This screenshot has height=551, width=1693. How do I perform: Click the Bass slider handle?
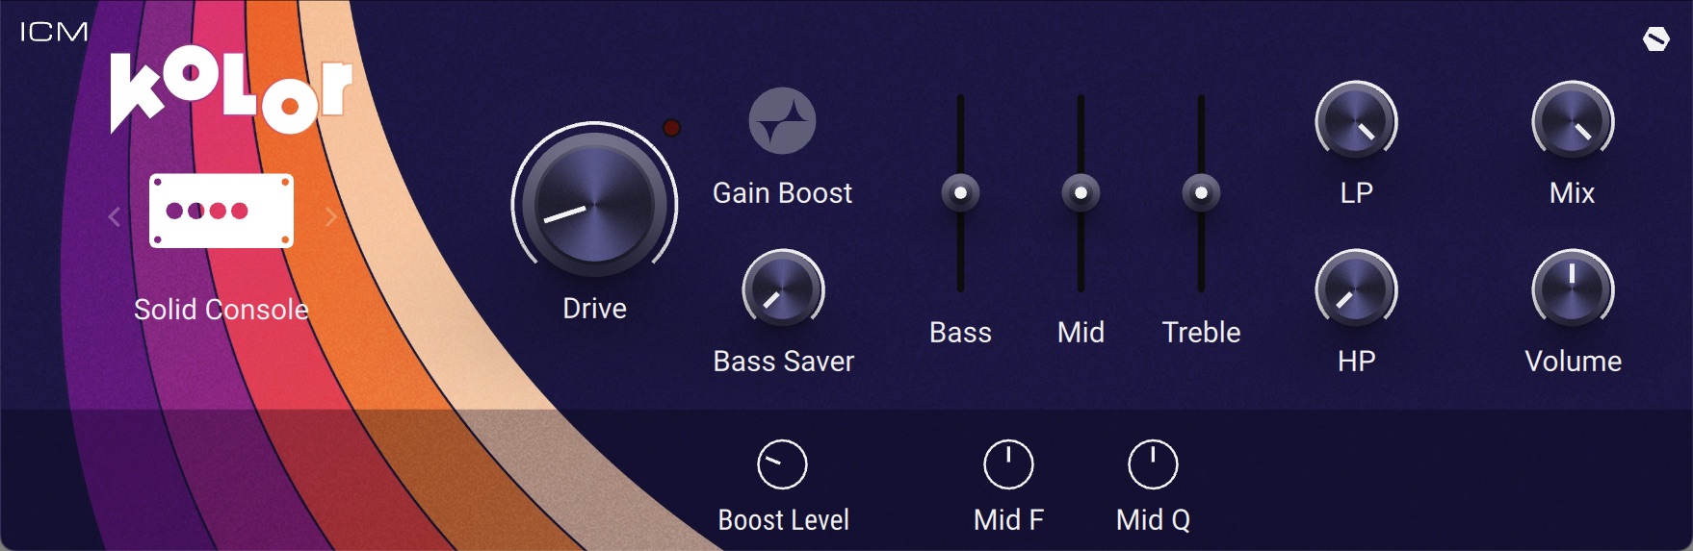pos(960,193)
